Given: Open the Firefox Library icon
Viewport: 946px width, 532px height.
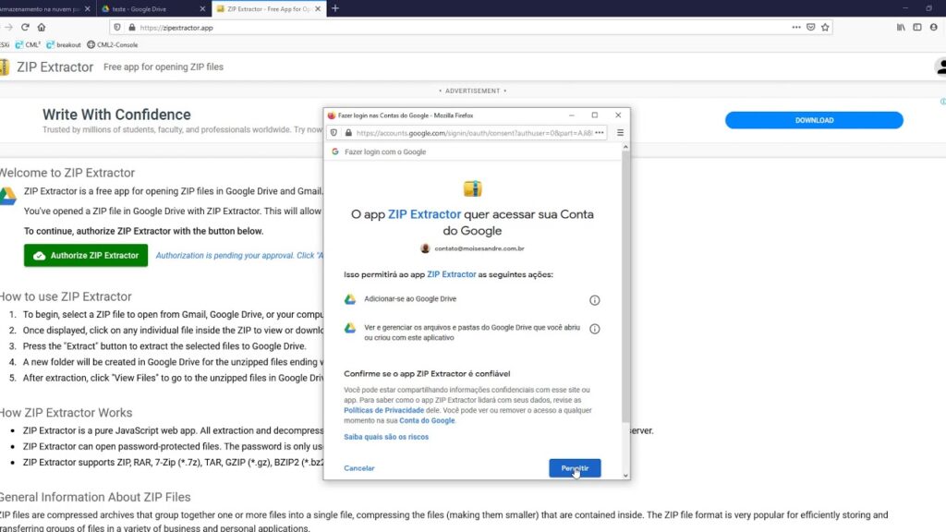Looking at the screenshot, I should (901, 27).
